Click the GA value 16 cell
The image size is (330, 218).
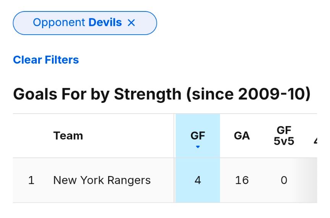[242, 180]
